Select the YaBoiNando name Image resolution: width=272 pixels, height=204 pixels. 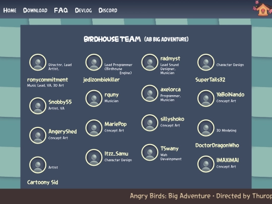pyautogui.click(x=230, y=95)
